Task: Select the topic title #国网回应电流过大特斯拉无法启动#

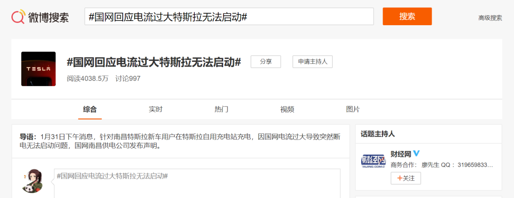Action: 154,62
